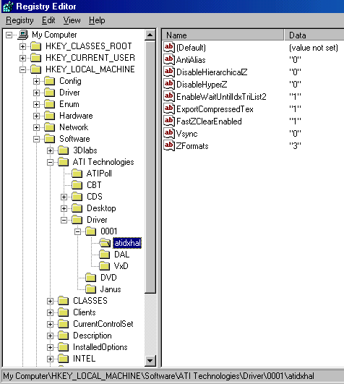
Task: Click the tree scrollbar down arrow
Action: [x=150, y=360]
